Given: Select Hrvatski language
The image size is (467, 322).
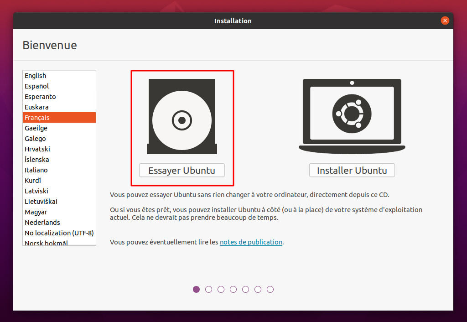Looking at the screenshot, I should tap(59, 149).
